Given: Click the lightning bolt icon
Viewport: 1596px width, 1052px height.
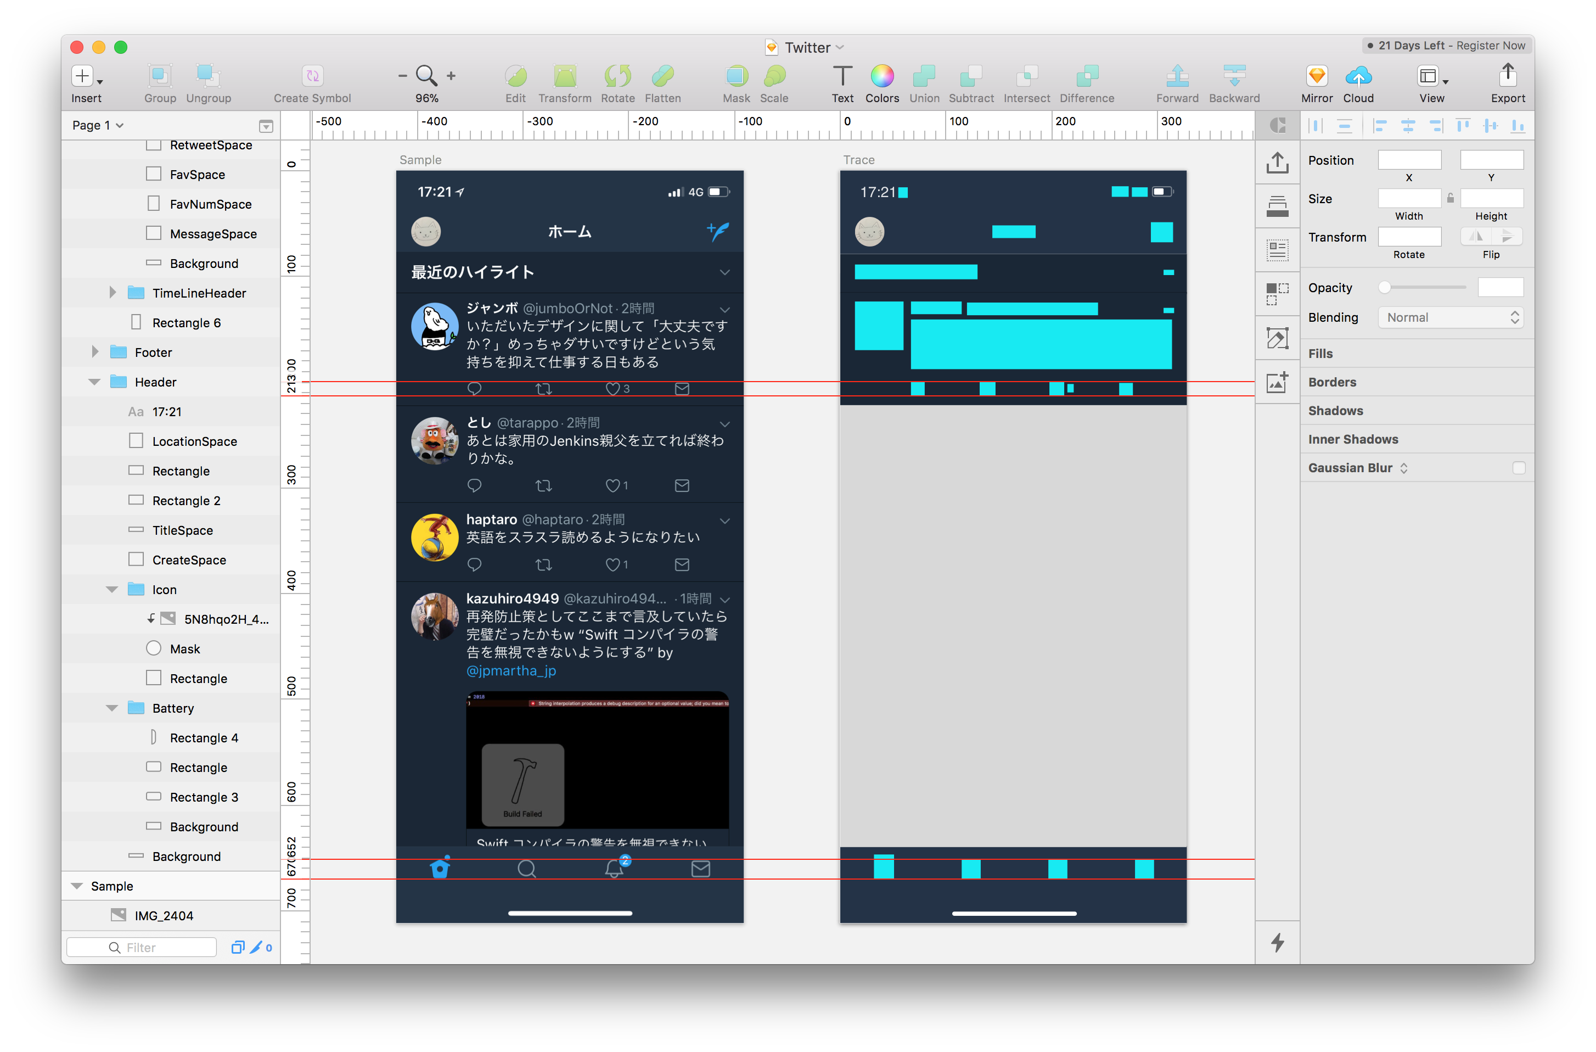Looking at the screenshot, I should pos(1277,942).
